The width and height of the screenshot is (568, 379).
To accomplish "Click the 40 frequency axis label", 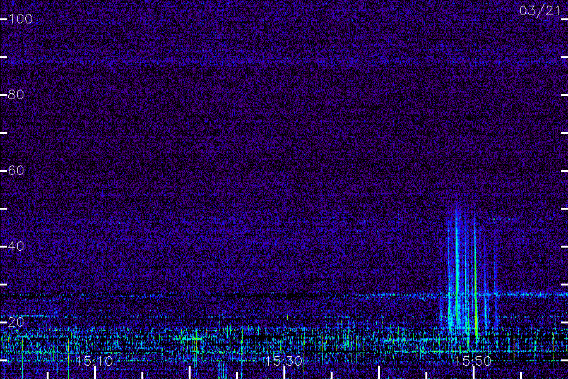I will tap(16, 246).
